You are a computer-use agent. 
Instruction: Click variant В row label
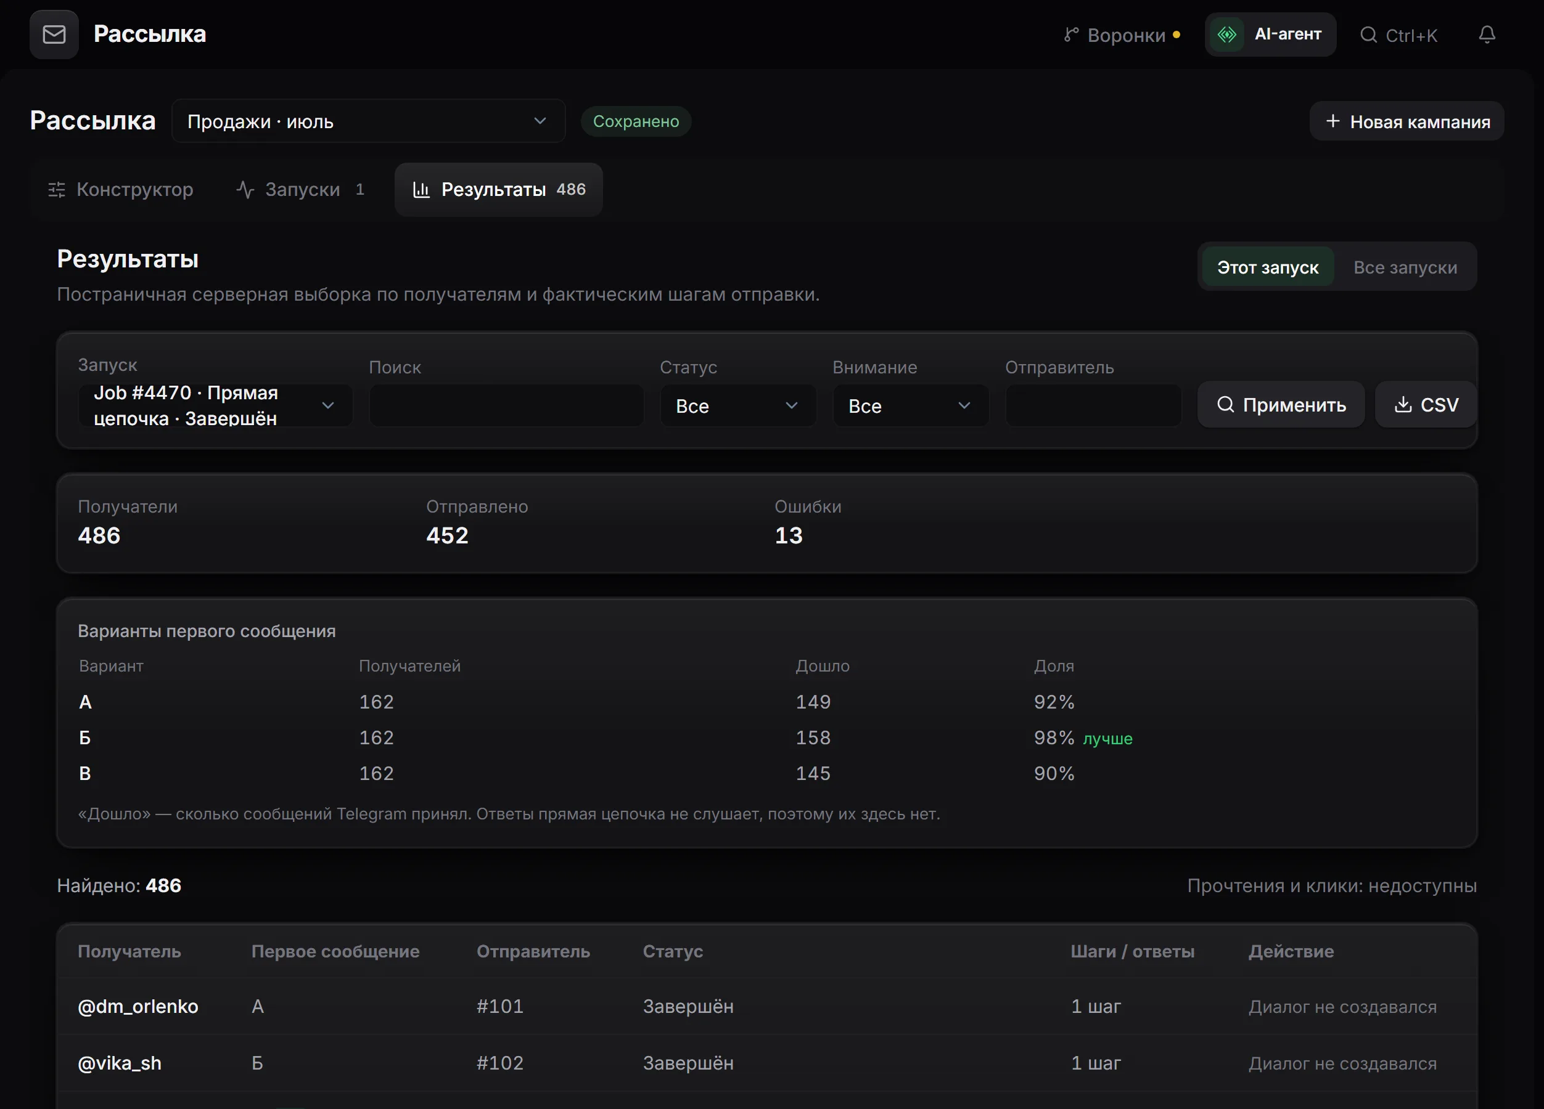(x=85, y=773)
